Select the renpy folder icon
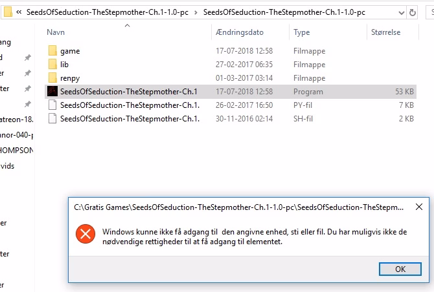434x292 pixels. [x=52, y=78]
